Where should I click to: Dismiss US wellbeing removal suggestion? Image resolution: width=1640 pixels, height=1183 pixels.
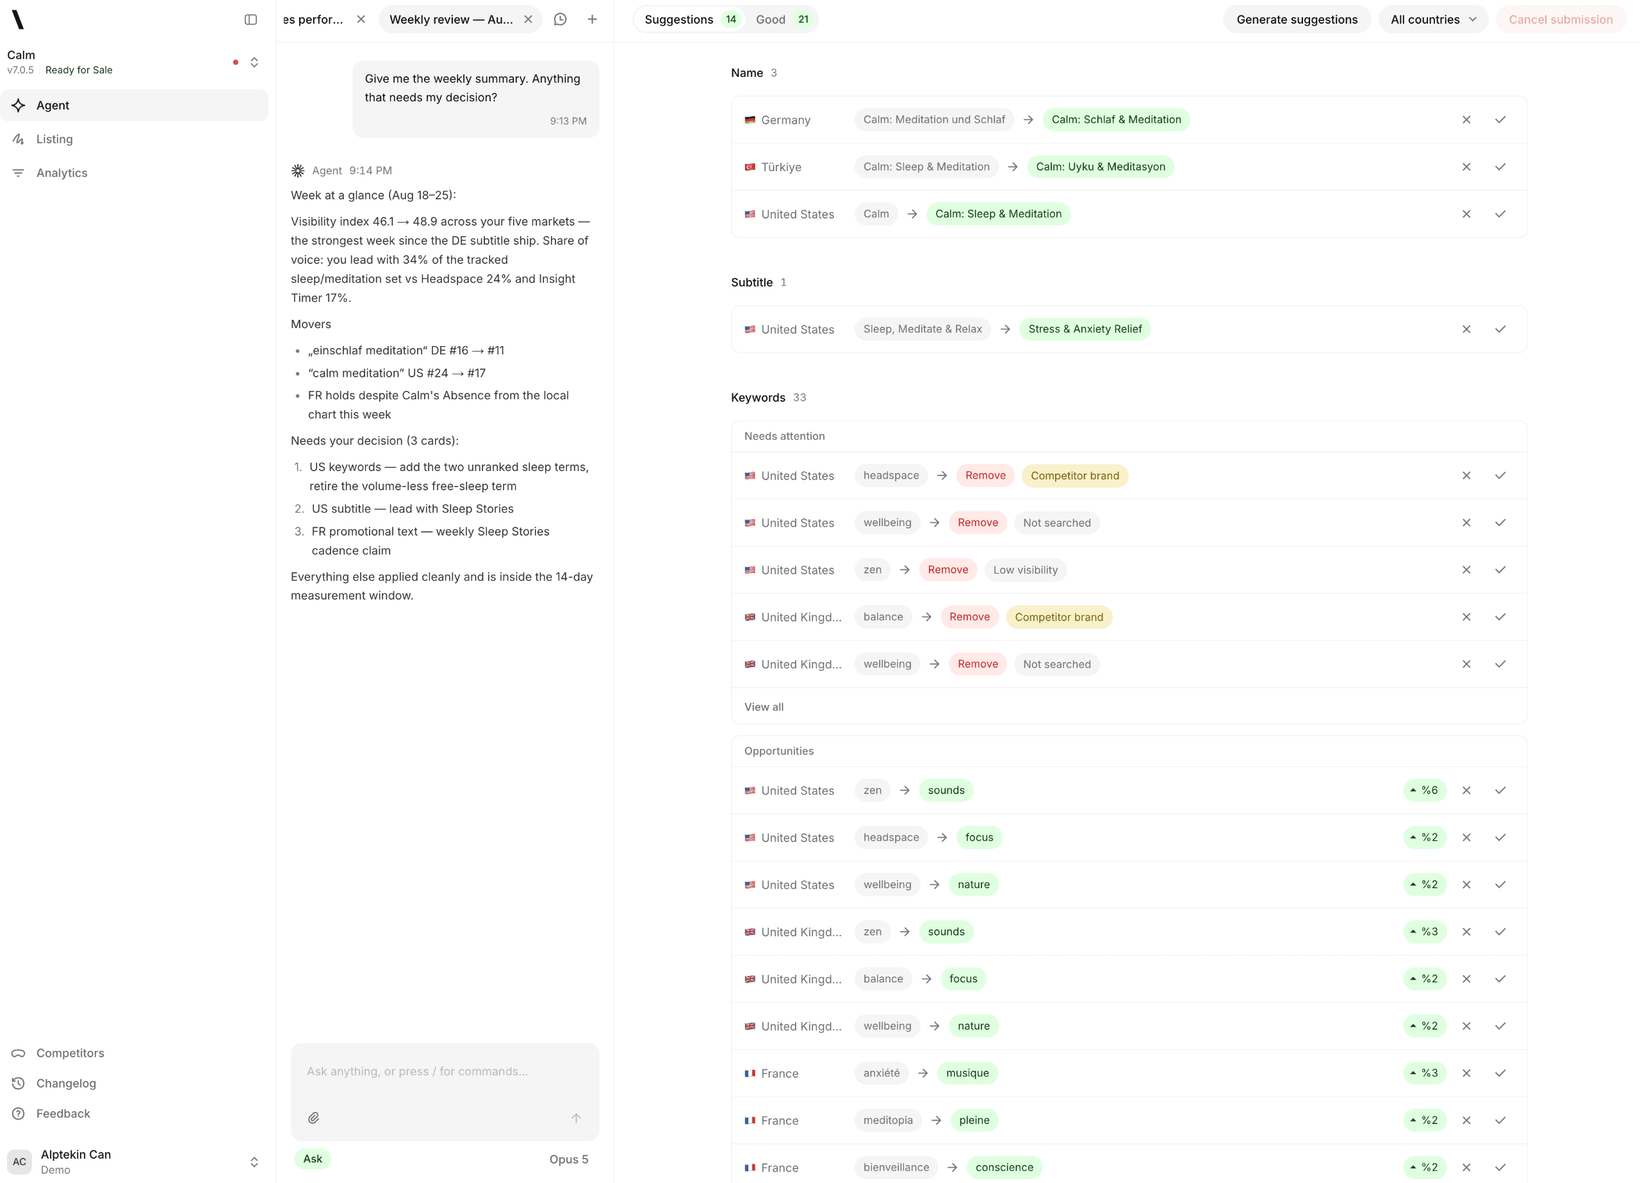[x=1466, y=522]
